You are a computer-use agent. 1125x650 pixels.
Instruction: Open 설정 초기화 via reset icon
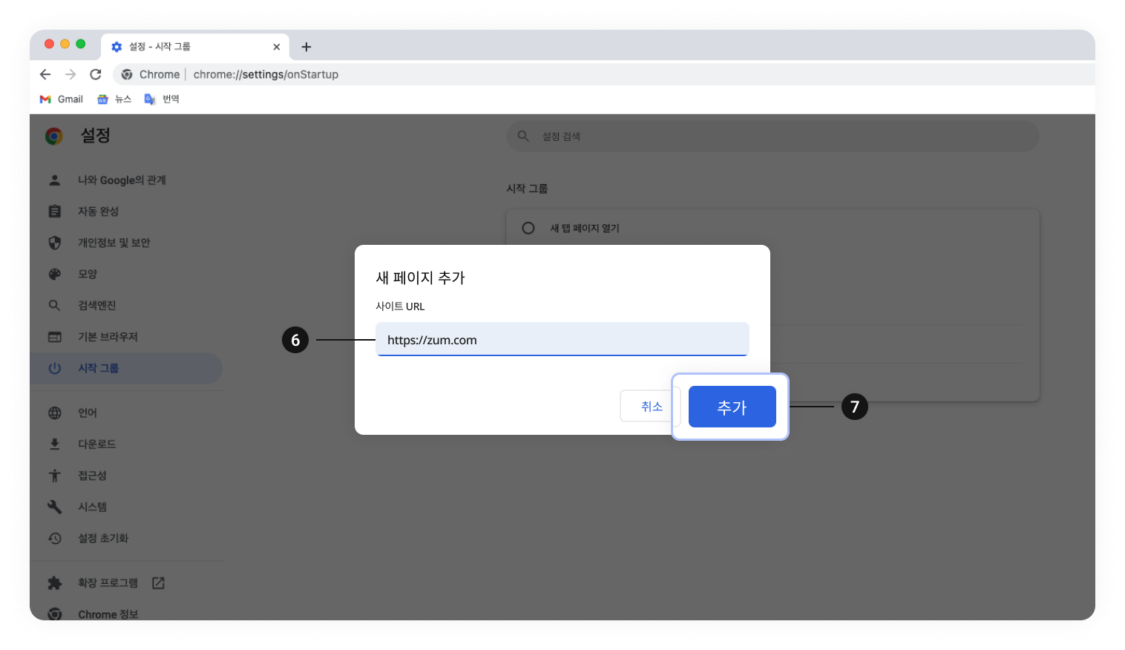tap(55, 538)
